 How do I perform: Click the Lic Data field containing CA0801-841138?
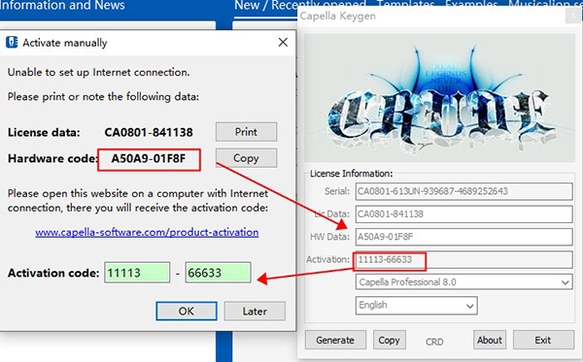[x=463, y=214]
